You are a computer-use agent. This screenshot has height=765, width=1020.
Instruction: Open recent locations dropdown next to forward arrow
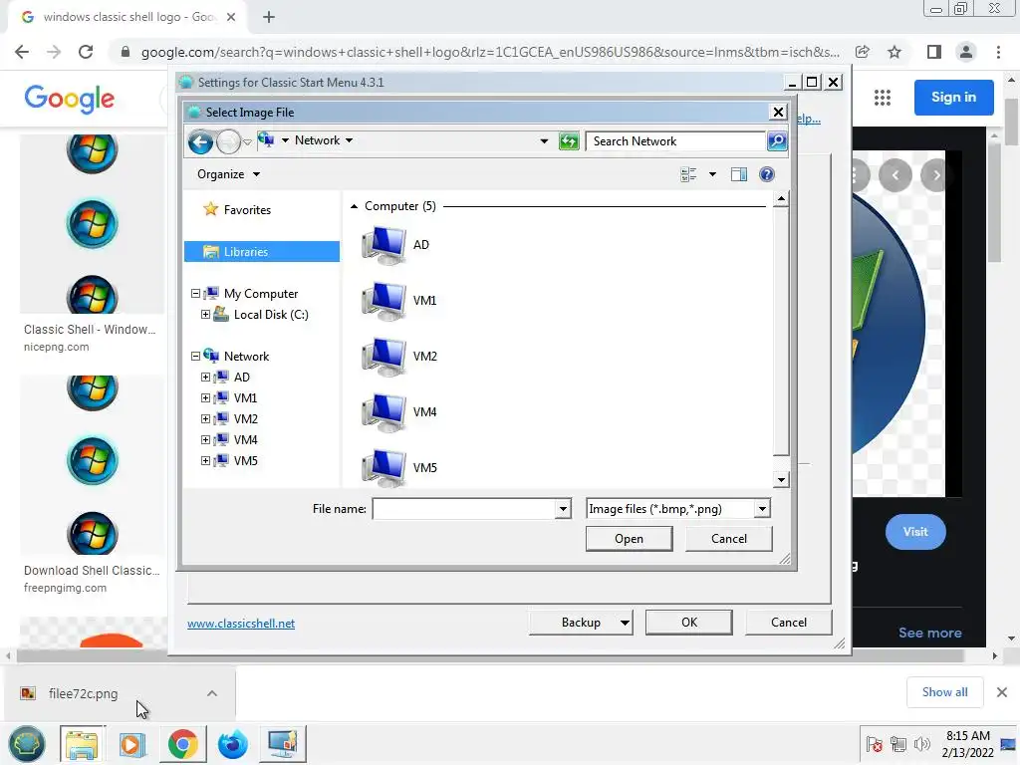pos(247,141)
